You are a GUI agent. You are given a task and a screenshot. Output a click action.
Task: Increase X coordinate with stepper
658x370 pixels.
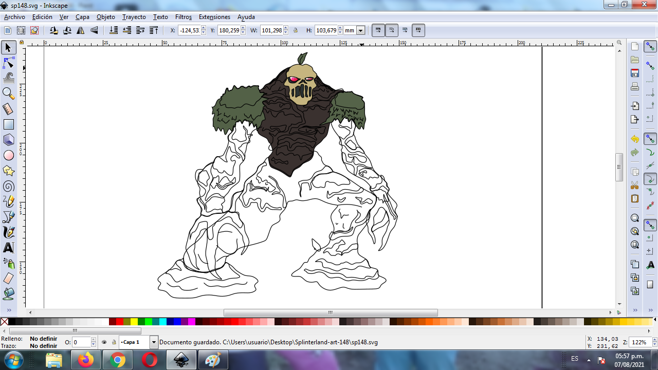[x=204, y=28]
